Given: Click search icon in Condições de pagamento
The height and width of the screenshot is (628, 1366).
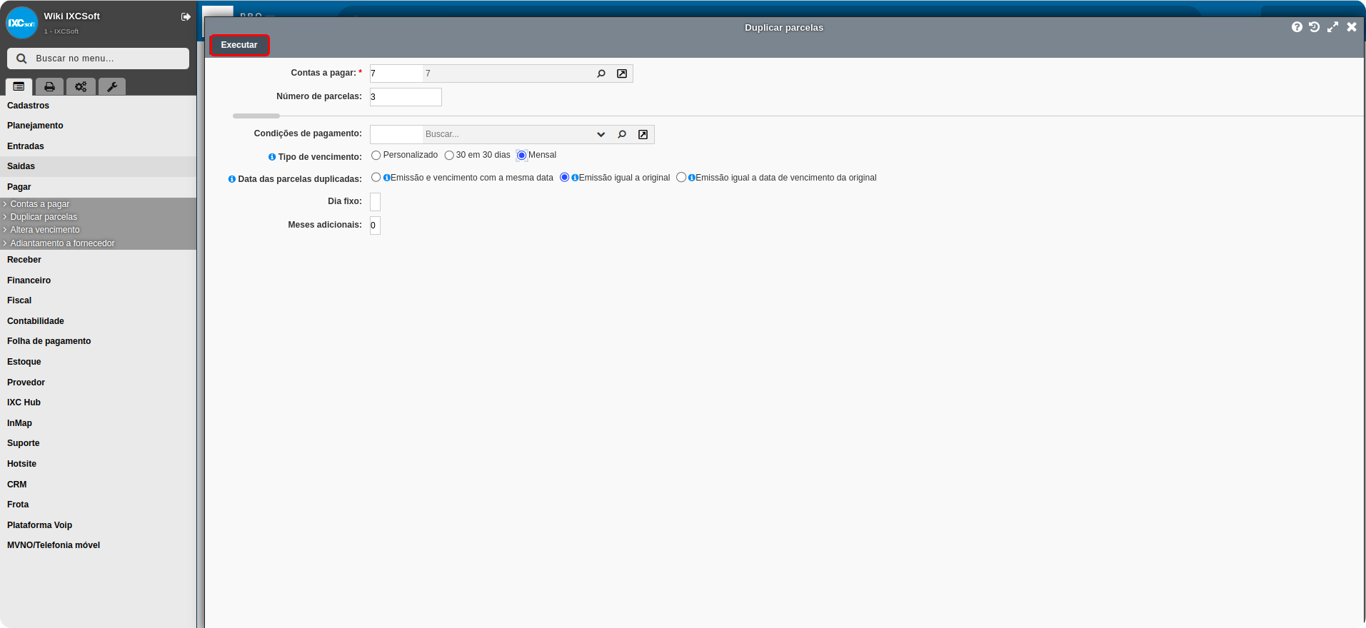Looking at the screenshot, I should coord(622,134).
